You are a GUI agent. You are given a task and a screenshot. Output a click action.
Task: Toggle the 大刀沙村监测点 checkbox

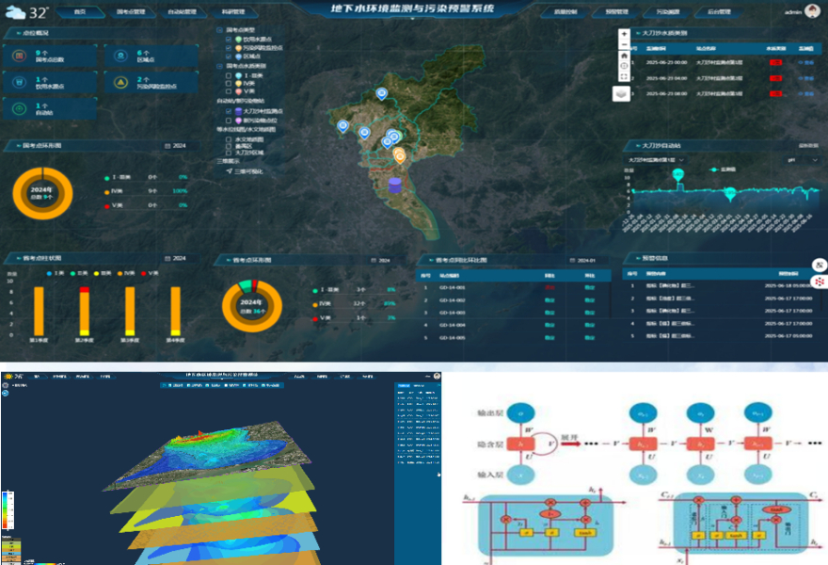228,111
